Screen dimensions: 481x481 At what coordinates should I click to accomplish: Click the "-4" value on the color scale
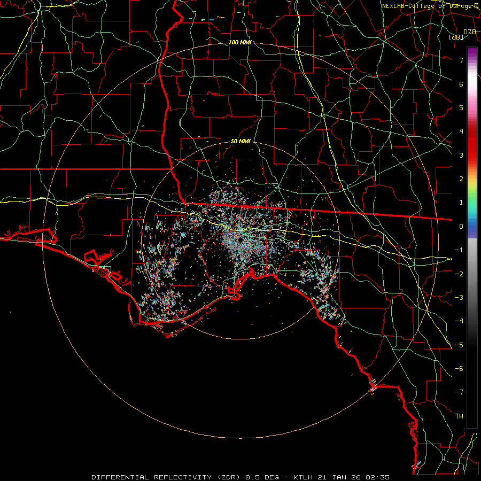click(x=459, y=321)
